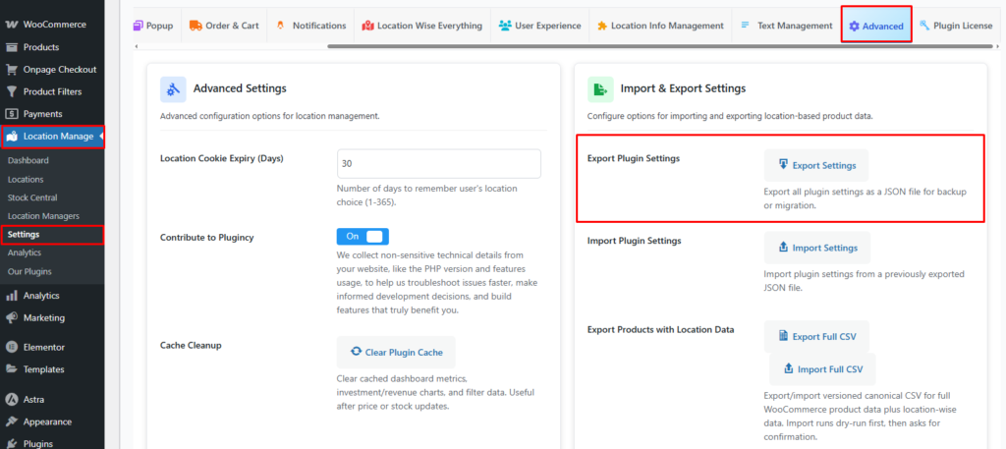This screenshot has width=1006, height=449.
Task: Go to Location Managers submenu link
Action: click(43, 215)
